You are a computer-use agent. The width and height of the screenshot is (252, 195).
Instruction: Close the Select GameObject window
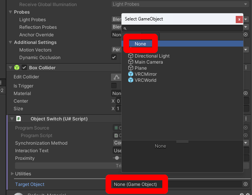[x=239, y=19]
